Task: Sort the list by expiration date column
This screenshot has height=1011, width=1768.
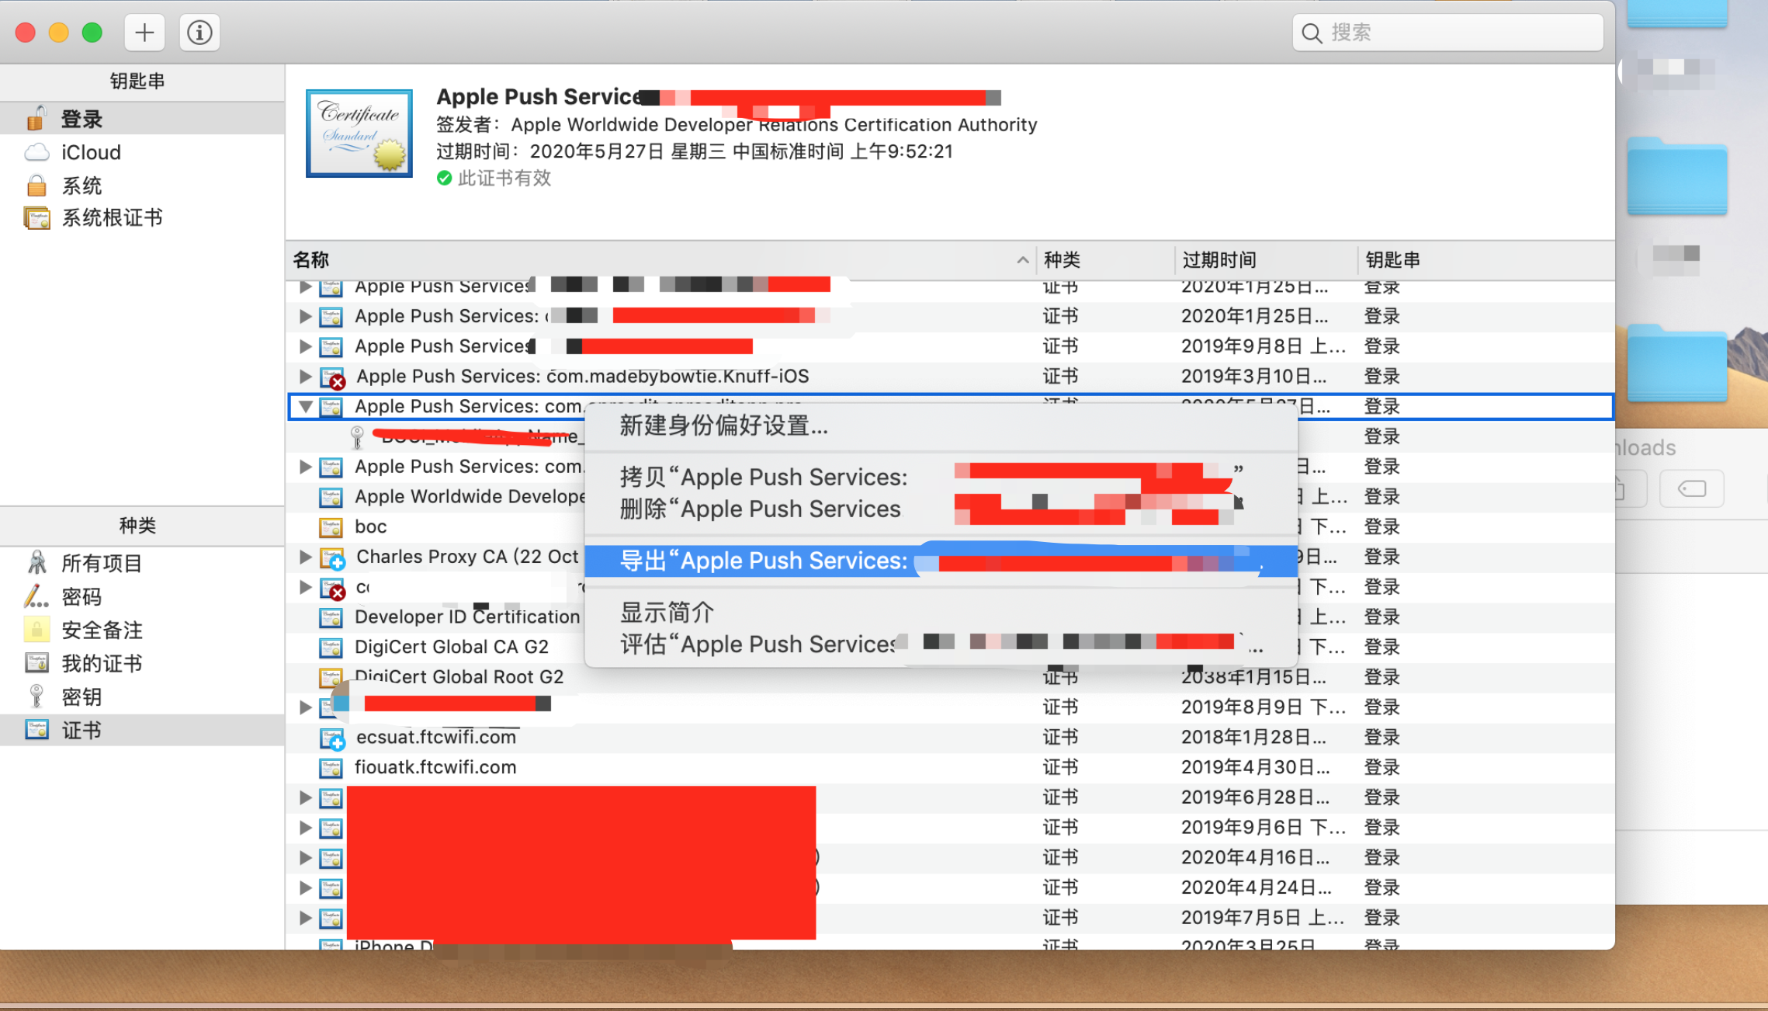Action: pos(1219,260)
